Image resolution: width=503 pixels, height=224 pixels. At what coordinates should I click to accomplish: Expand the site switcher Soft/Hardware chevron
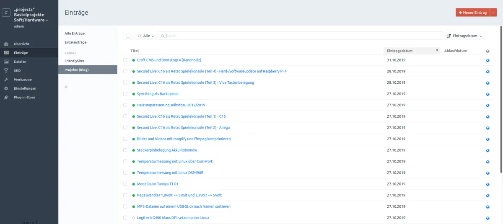[47, 20]
